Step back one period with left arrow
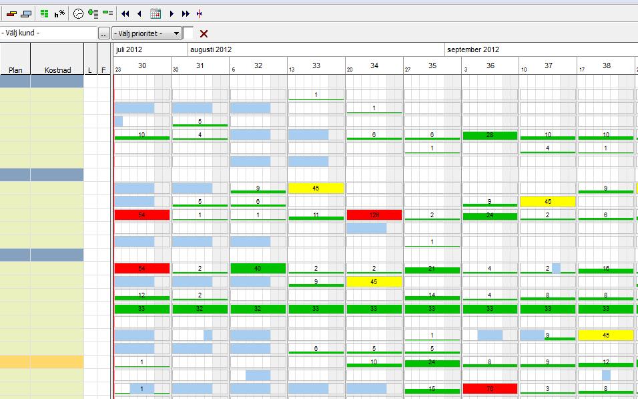Screen dimensions: 638x399 [x=139, y=14]
